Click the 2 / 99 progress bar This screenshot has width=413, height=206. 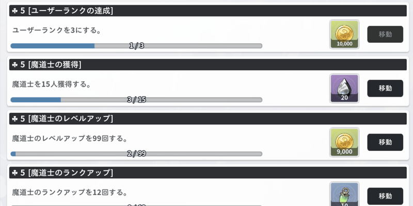pyautogui.click(x=136, y=154)
